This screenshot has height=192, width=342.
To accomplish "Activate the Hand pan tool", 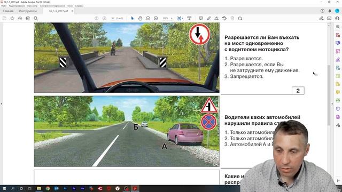I will (140, 19).
